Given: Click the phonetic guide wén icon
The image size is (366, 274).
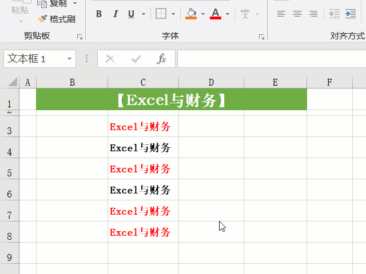Looking at the screenshot, I should point(245,14).
